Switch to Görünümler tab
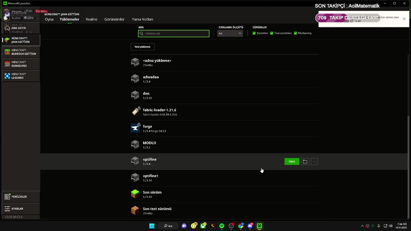This screenshot has width=411, height=231. [114, 19]
